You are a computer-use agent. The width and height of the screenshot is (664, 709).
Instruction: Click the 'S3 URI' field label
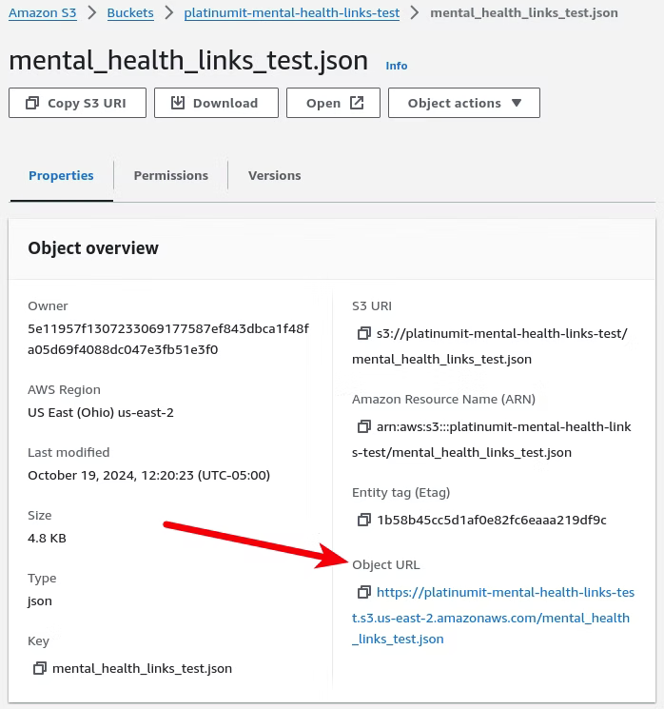pyautogui.click(x=372, y=306)
